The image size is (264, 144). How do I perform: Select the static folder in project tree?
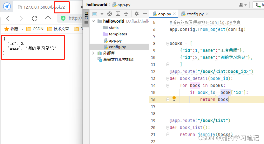coord(114,28)
